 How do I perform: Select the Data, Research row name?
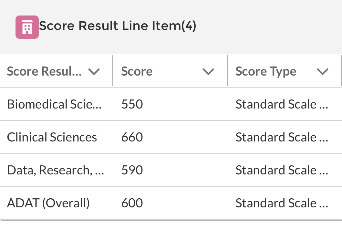[55, 170]
